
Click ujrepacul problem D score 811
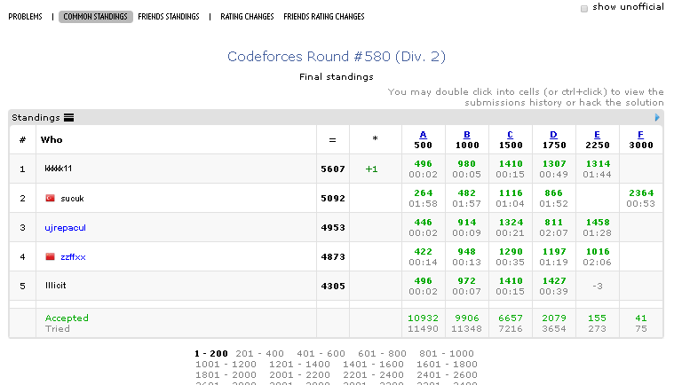tap(553, 223)
